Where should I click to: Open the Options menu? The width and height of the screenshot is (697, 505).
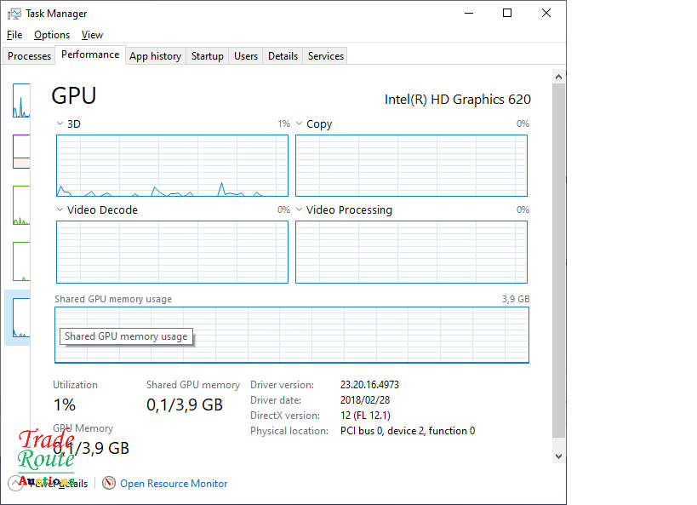(x=52, y=35)
